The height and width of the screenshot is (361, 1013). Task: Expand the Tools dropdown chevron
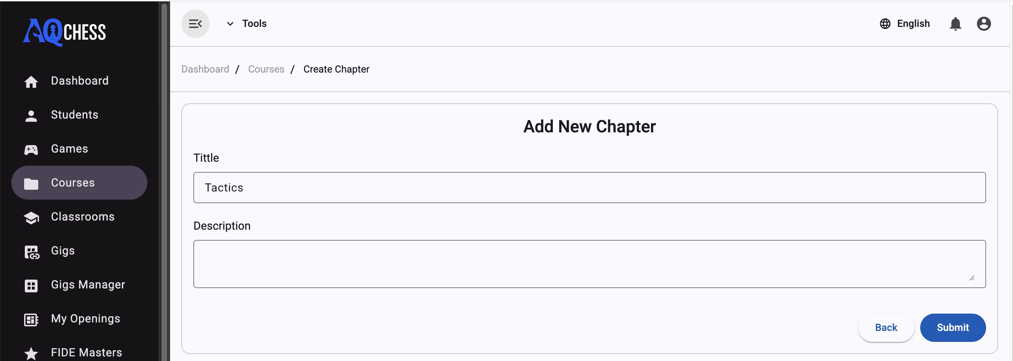[230, 24]
